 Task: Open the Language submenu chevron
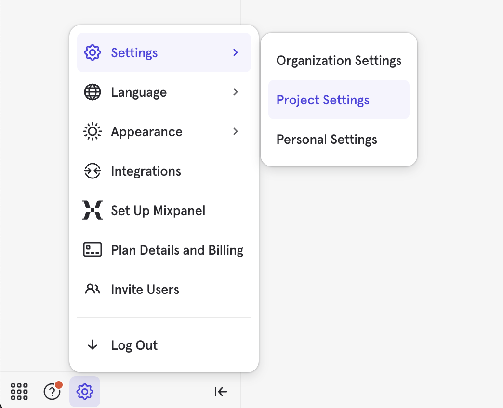pyautogui.click(x=236, y=92)
